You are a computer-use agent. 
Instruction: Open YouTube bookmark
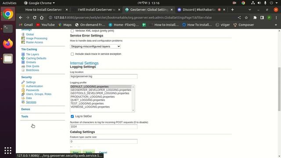point(46,25)
